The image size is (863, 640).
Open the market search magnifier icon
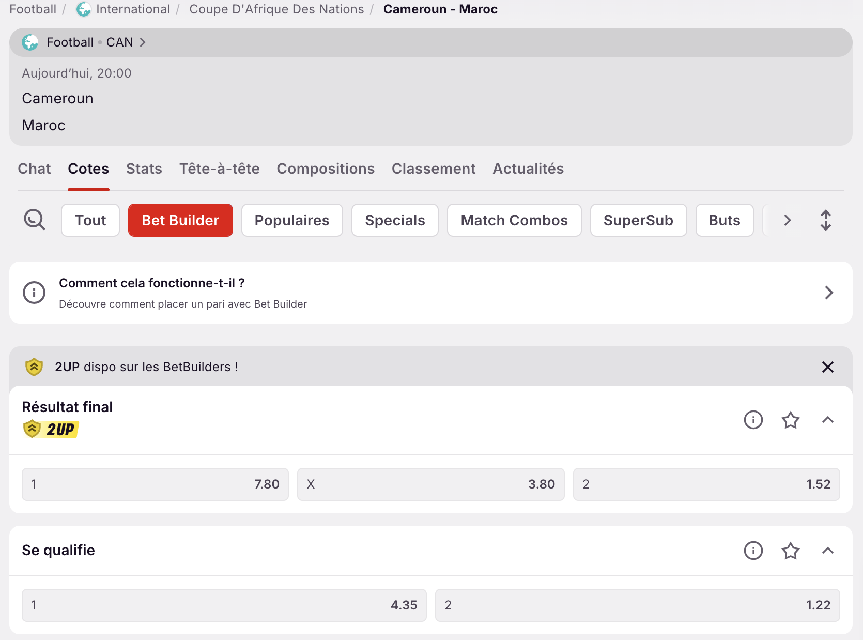[34, 220]
